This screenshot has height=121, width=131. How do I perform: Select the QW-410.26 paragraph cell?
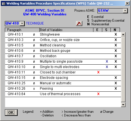(17, 89)
